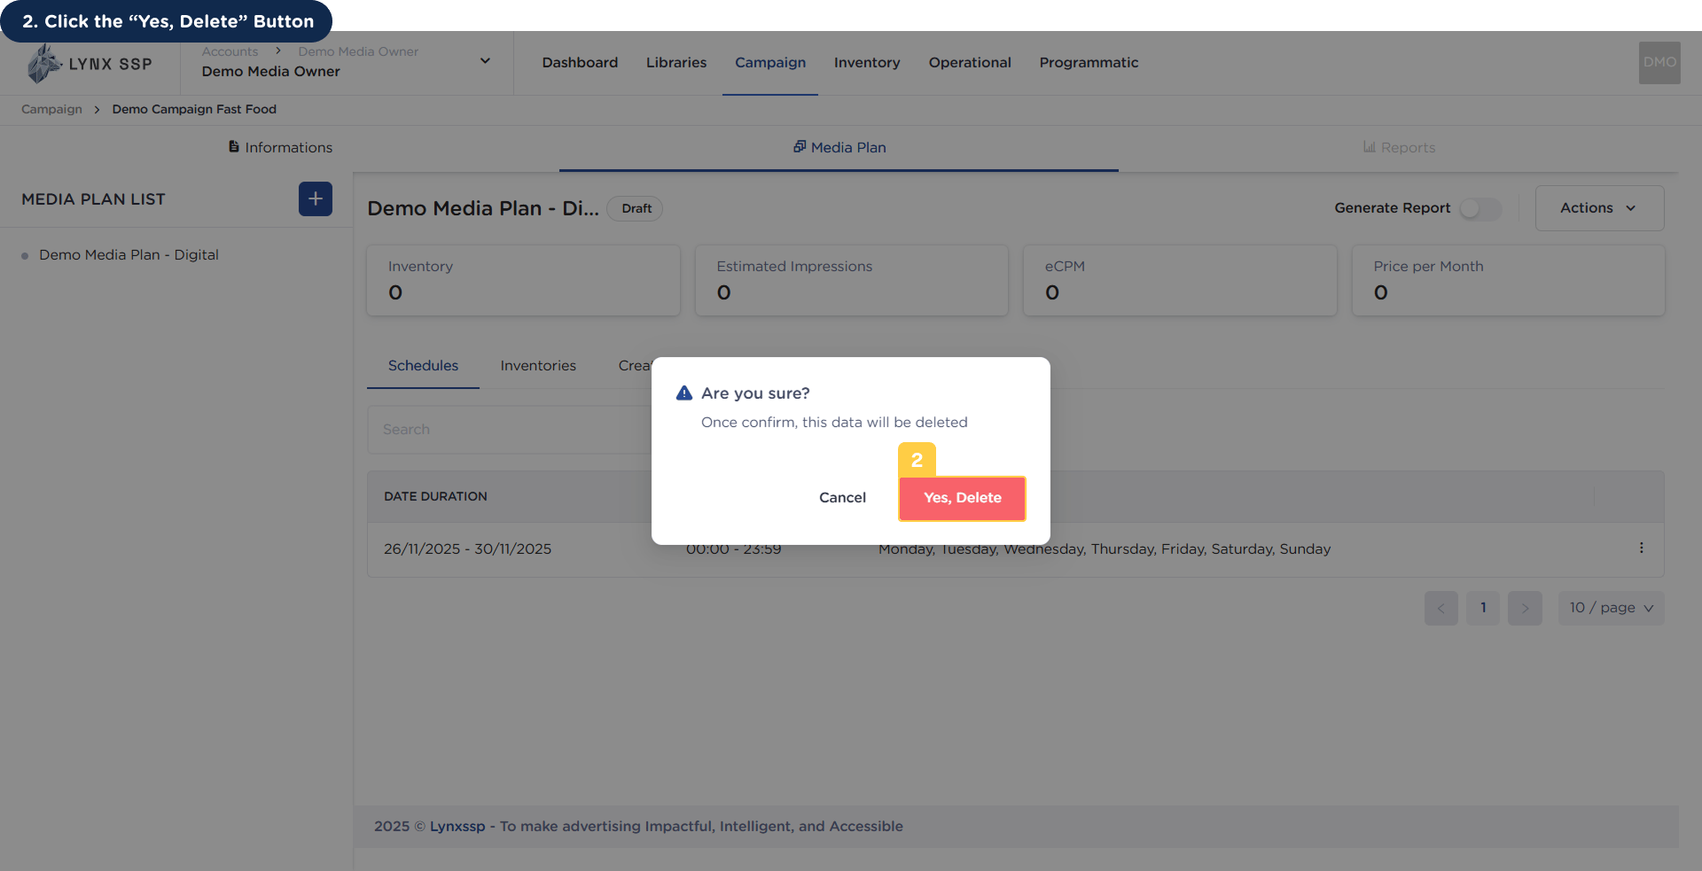Open the Actions dropdown

[1599, 208]
